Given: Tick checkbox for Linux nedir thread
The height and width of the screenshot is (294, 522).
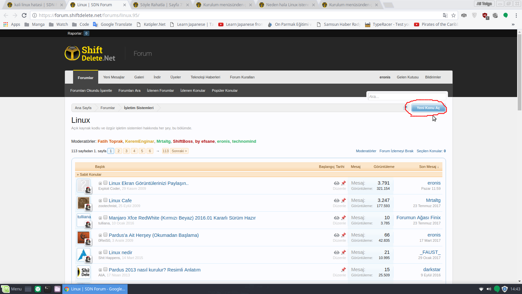Looking at the screenshot, I should coord(105,252).
